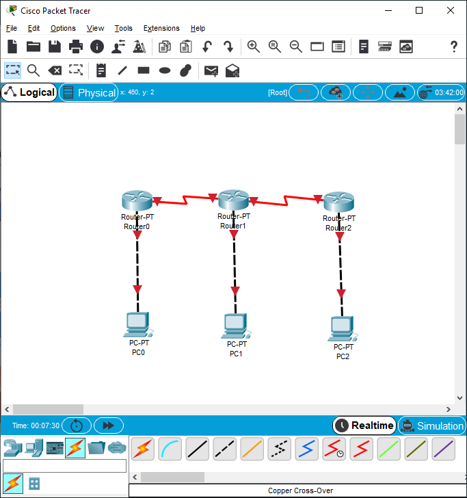
Task: Open environment time 03:42:00 button
Action: (441, 92)
